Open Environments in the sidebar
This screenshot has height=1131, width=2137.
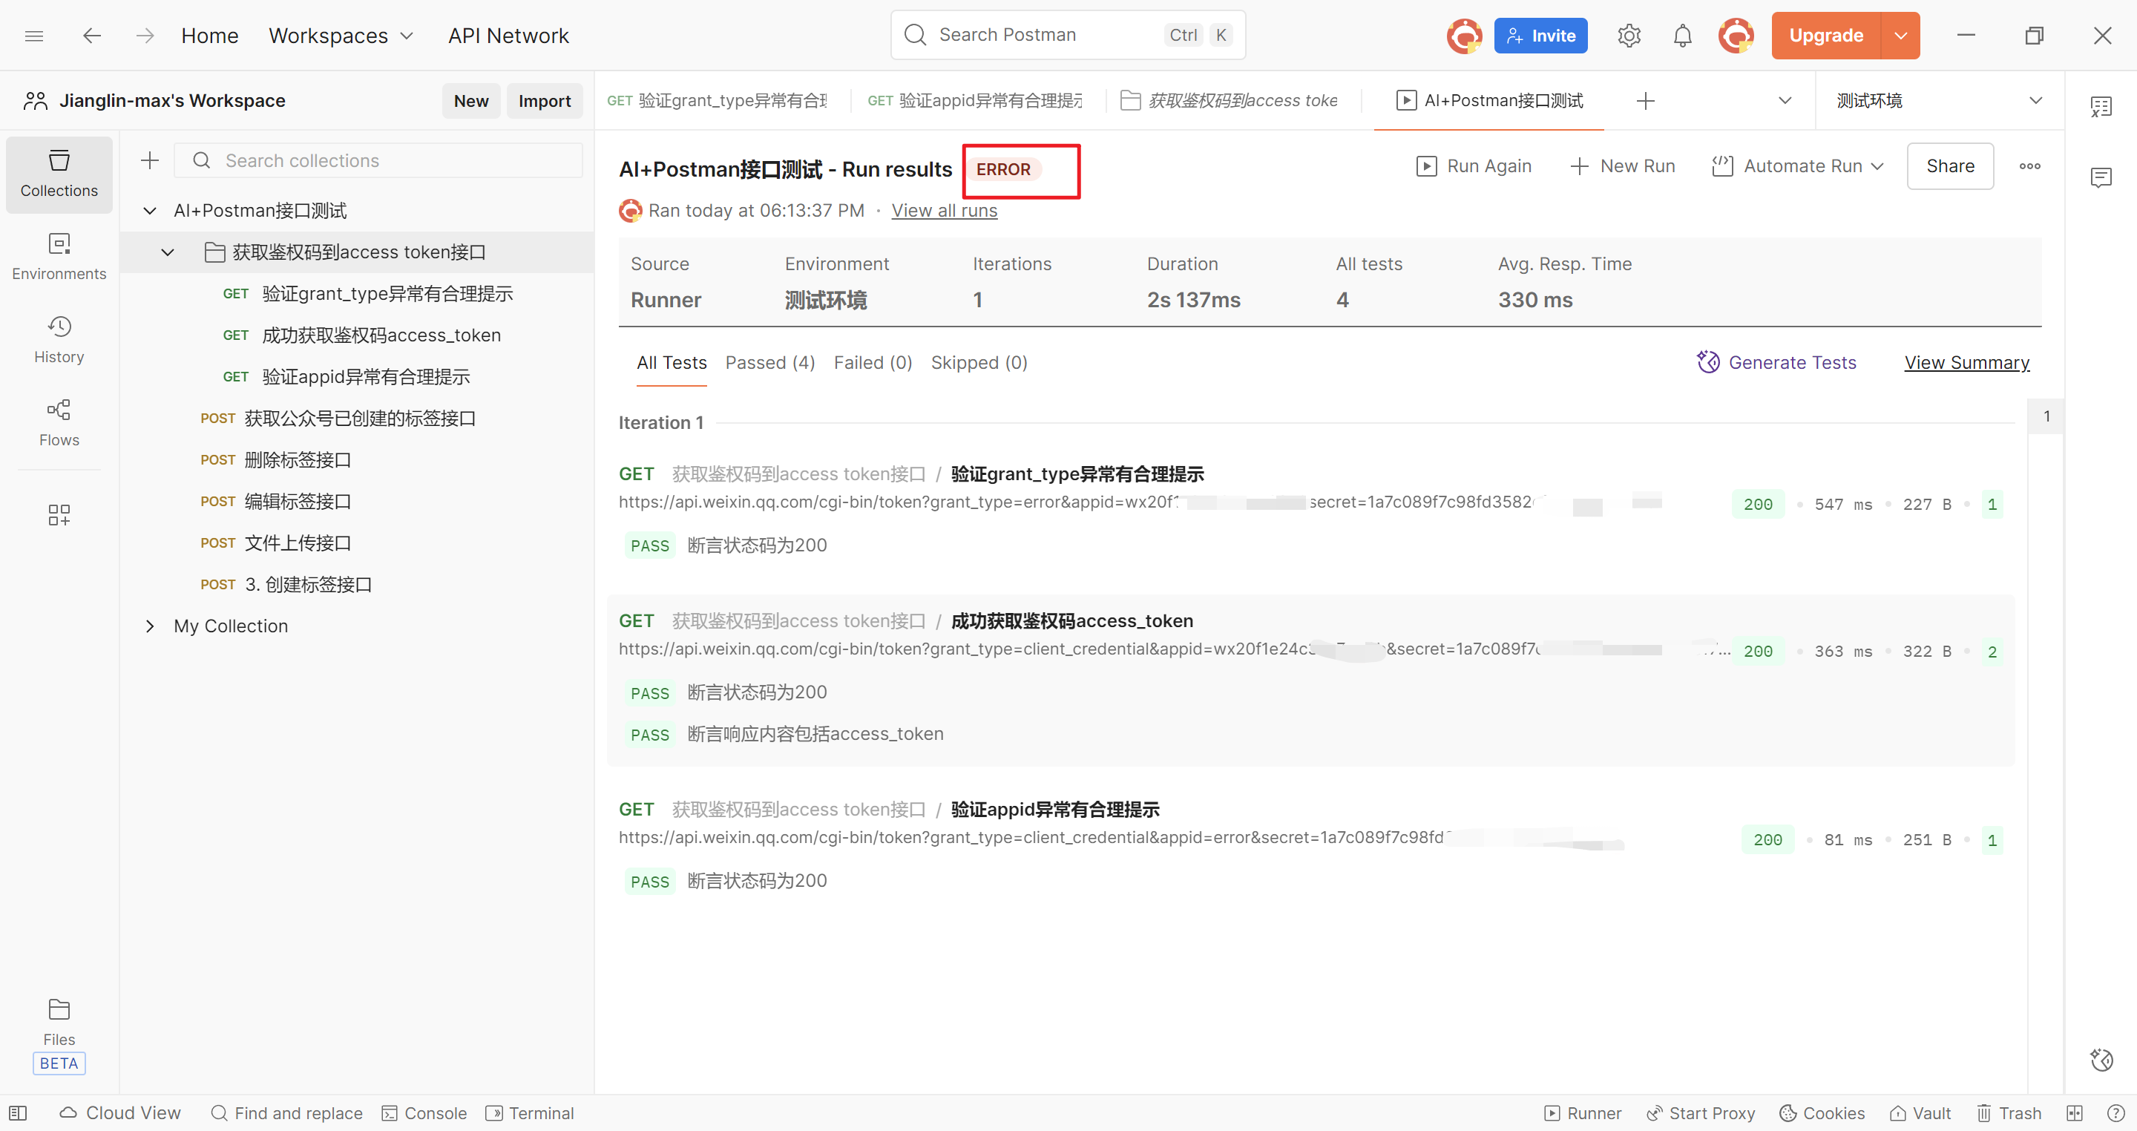pyautogui.click(x=59, y=258)
